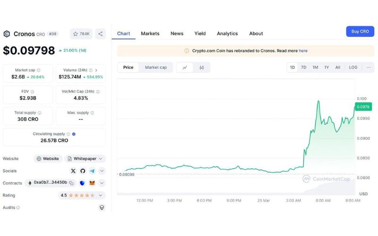Click the rebrand notice info icon
Image resolution: width=378 pixels, height=236 pixels.
pos(187,51)
